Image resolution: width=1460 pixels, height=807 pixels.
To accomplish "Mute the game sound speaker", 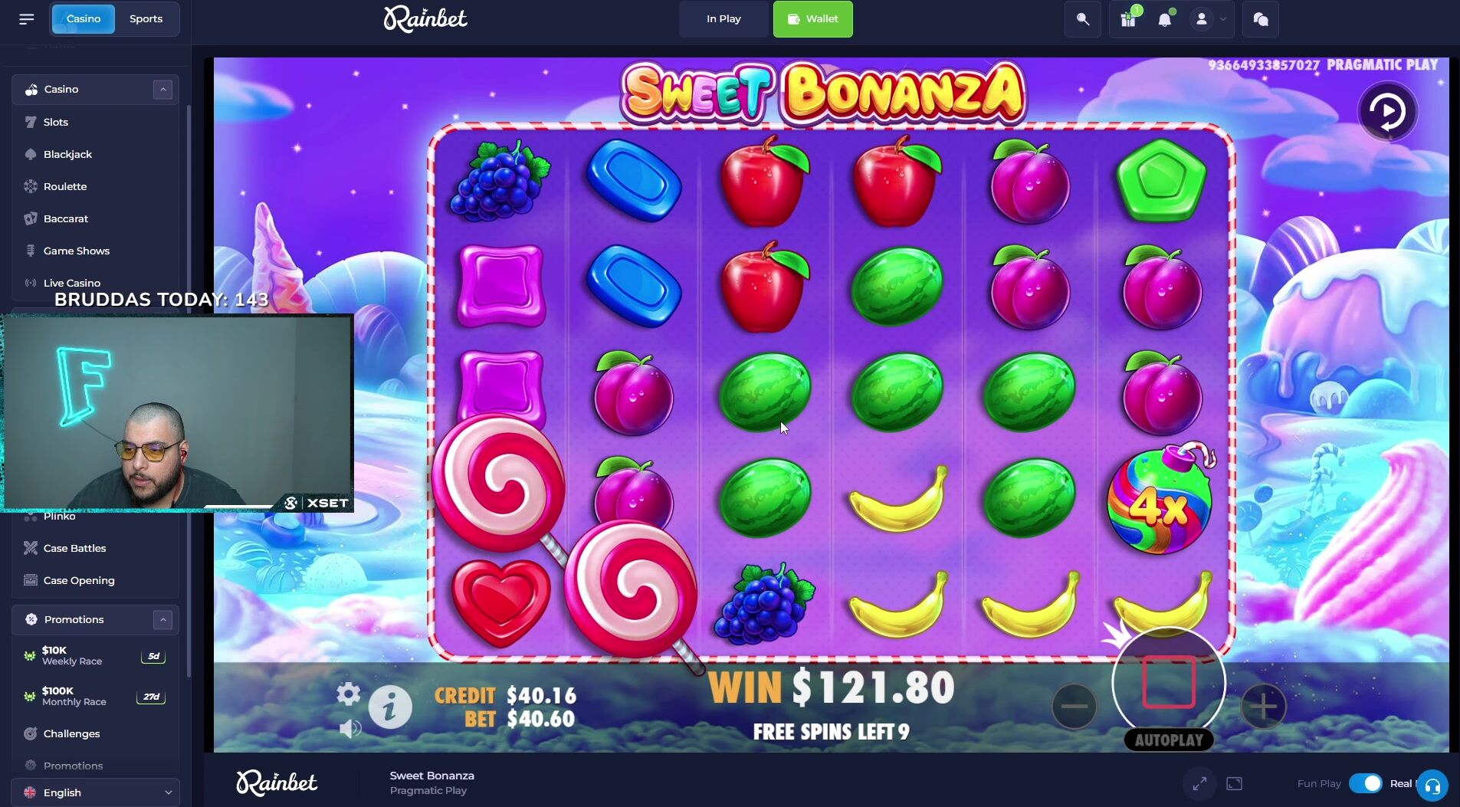I will click(349, 728).
